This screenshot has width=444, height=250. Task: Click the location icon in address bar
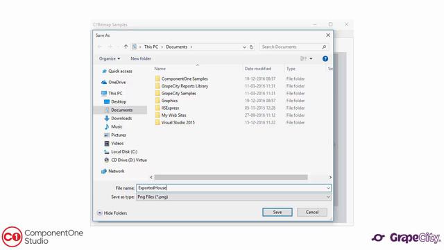click(135, 47)
